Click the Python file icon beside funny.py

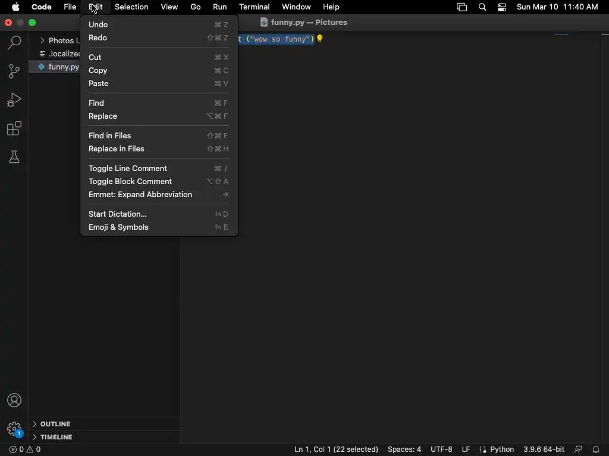point(42,66)
